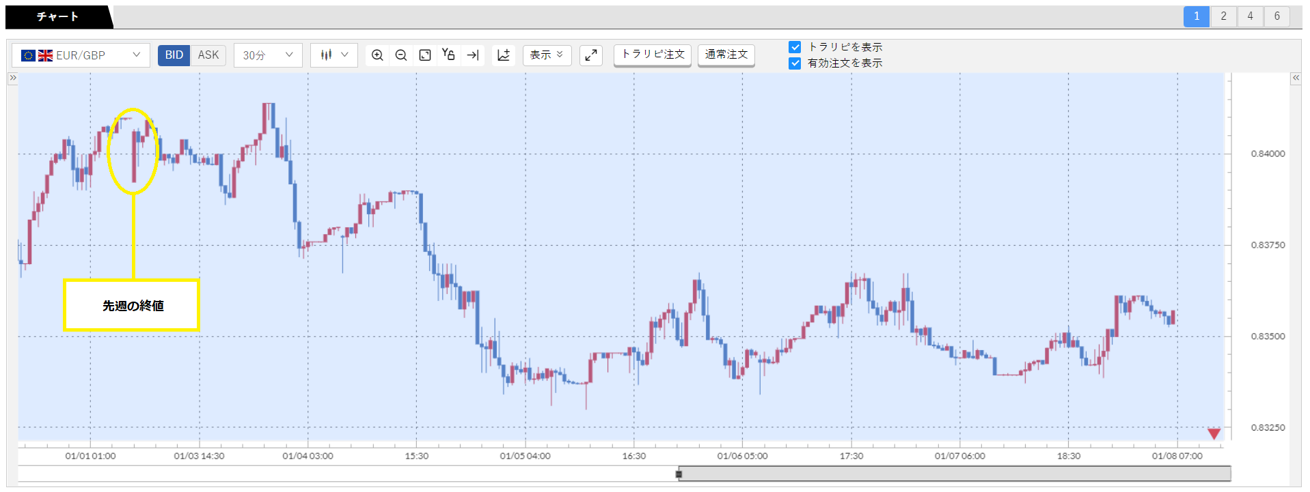The height and width of the screenshot is (492, 1310).
Task: Select the チャート tab
Action: click(x=57, y=17)
